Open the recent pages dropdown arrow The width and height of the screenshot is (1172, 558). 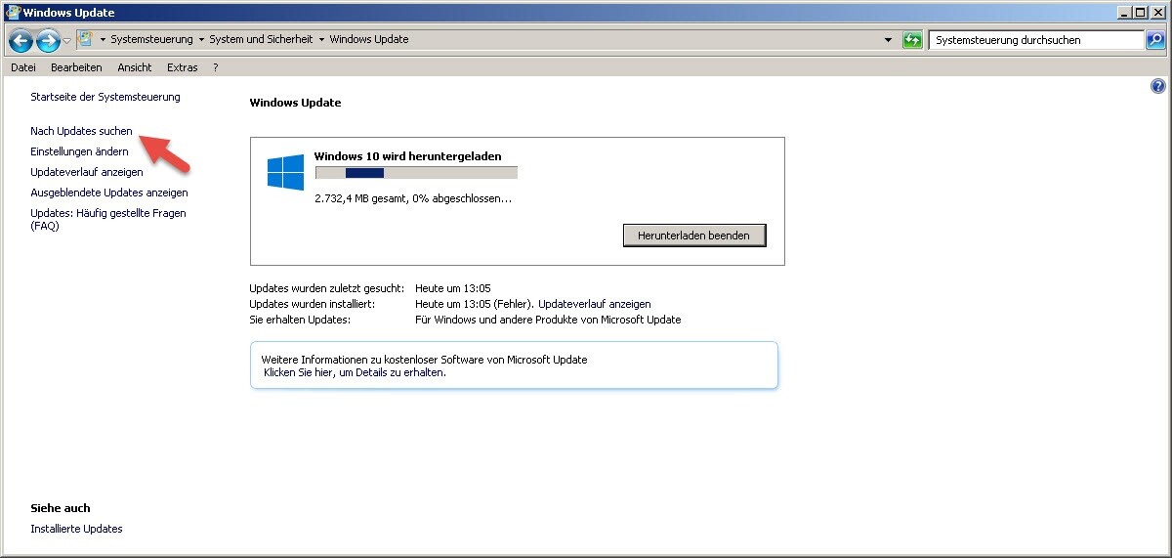coord(66,41)
